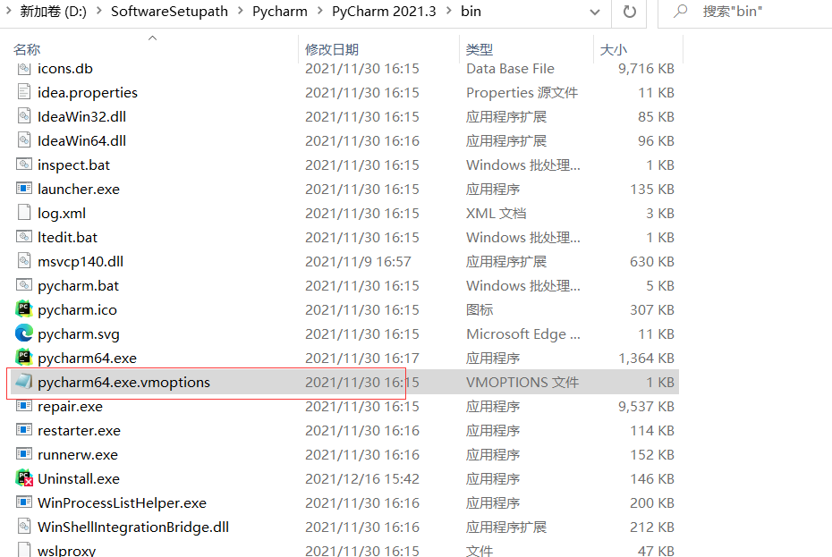Click the WinProcessListHelper.exe application icon
832x557 pixels.
[x=24, y=502]
